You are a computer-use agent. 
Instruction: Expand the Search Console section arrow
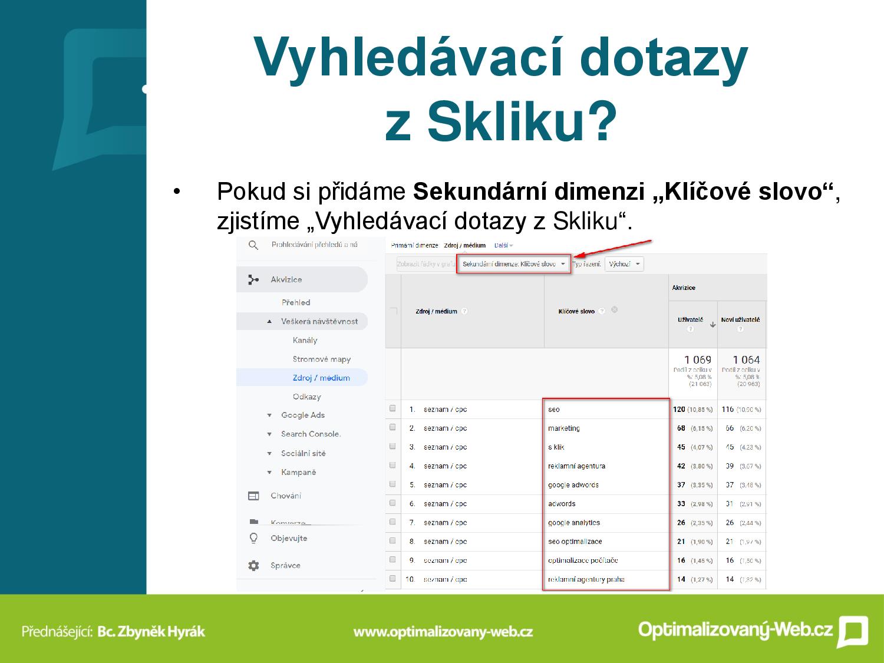(269, 434)
